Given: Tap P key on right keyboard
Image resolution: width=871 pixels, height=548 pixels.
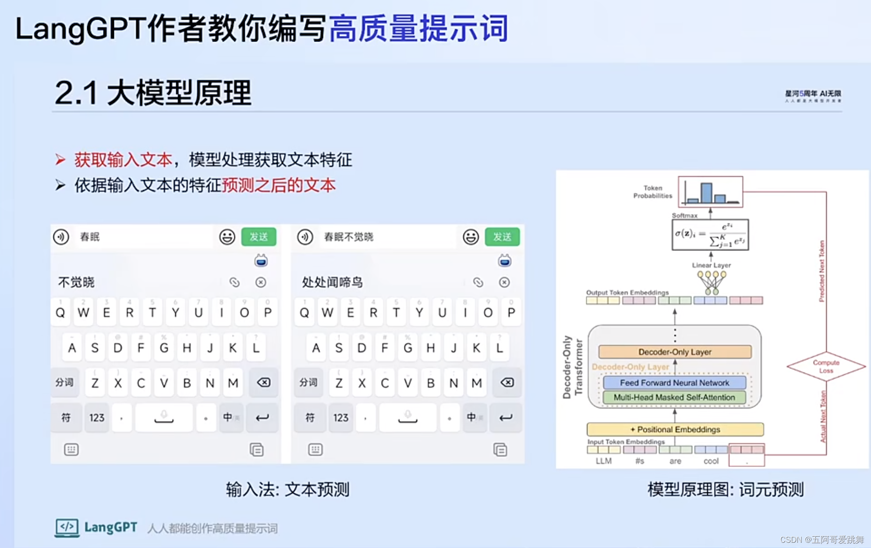Looking at the screenshot, I should point(511,312).
